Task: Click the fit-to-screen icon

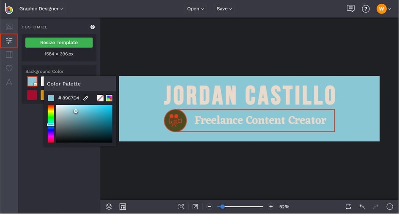Action: (x=181, y=206)
